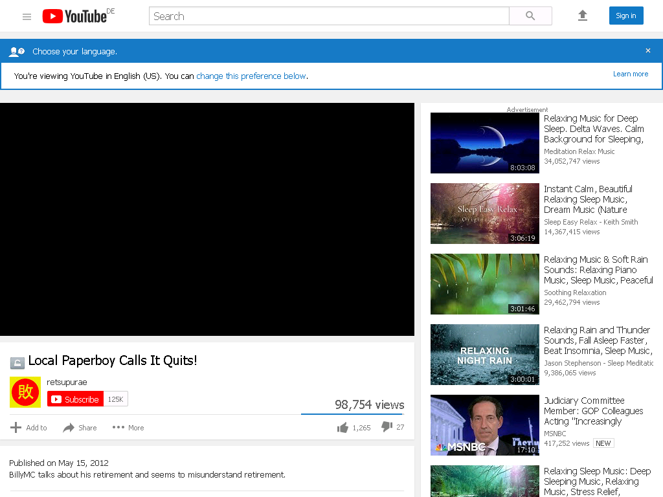Image resolution: width=663 pixels, height=497 pixels.
Task: Dismiss the language banner
Action: 647,50
